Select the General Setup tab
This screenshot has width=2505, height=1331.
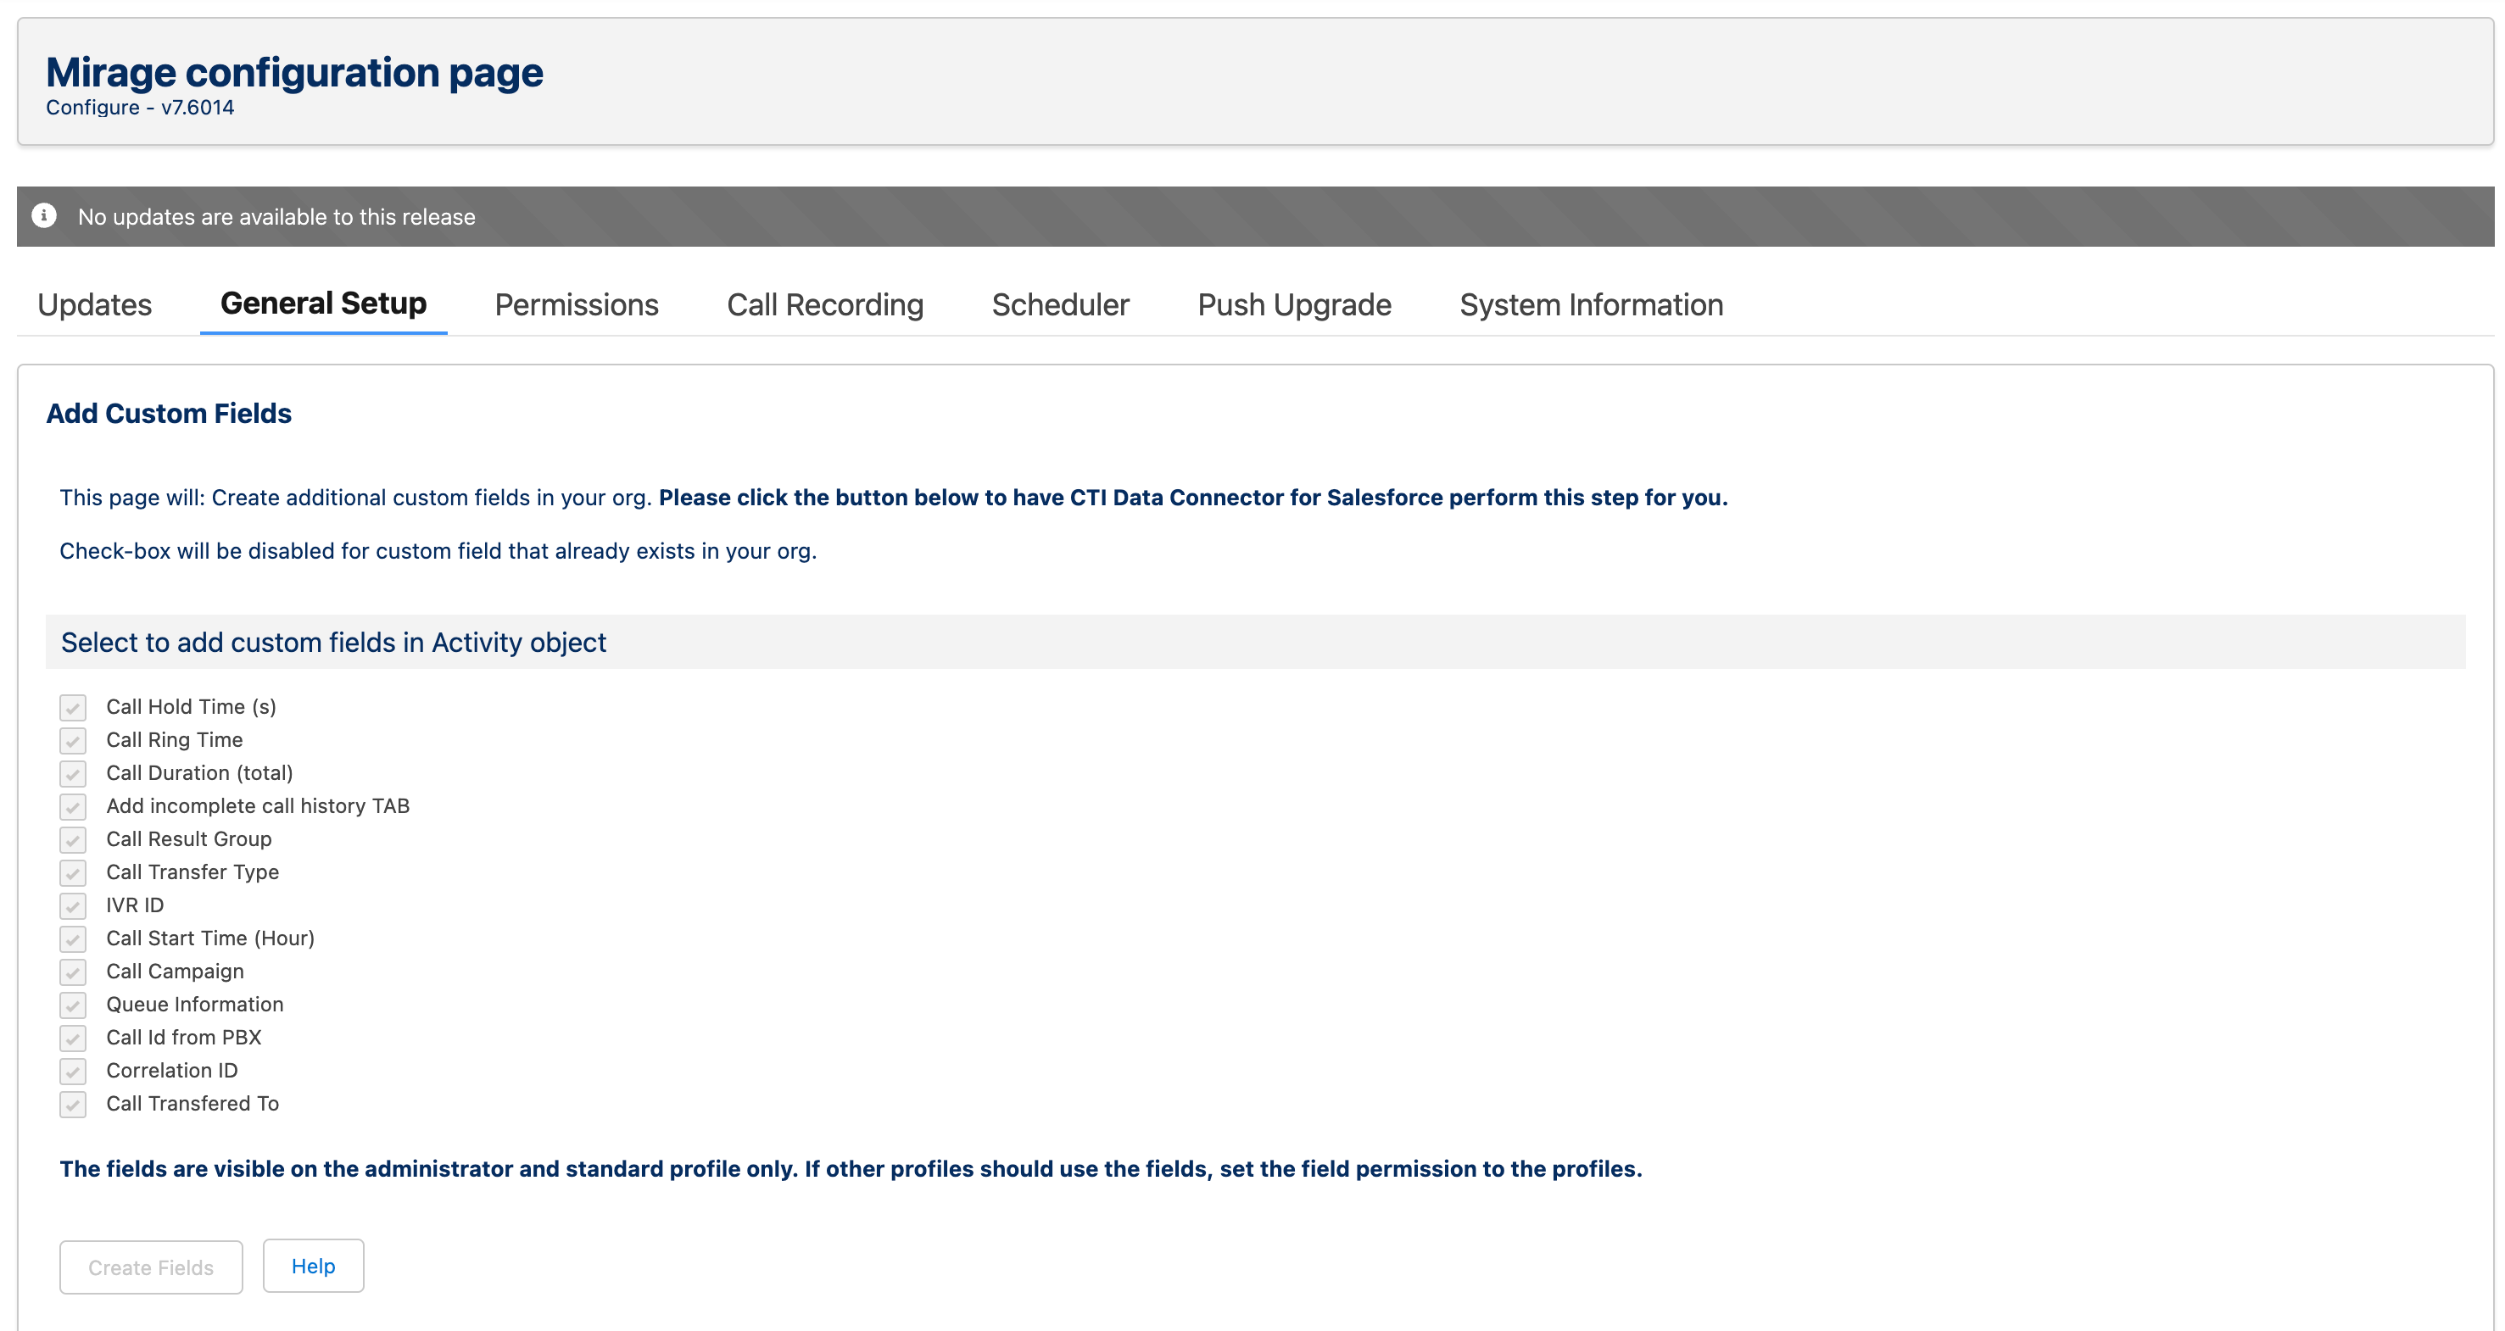[x=323, y=304]
